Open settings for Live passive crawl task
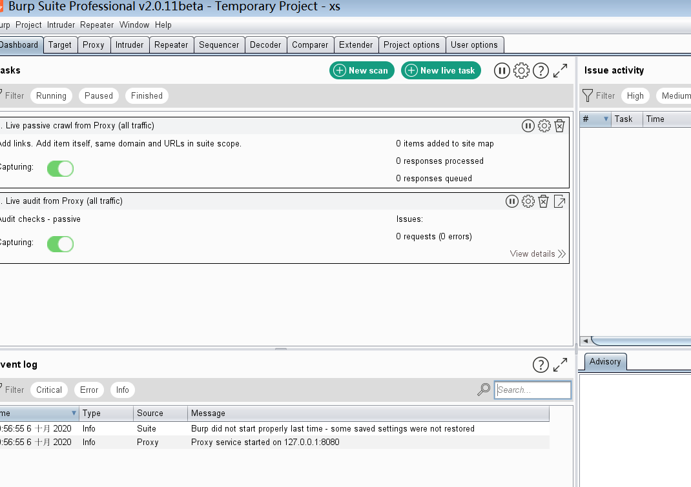The height and width of the screenshot is (487, 691). 544,126
